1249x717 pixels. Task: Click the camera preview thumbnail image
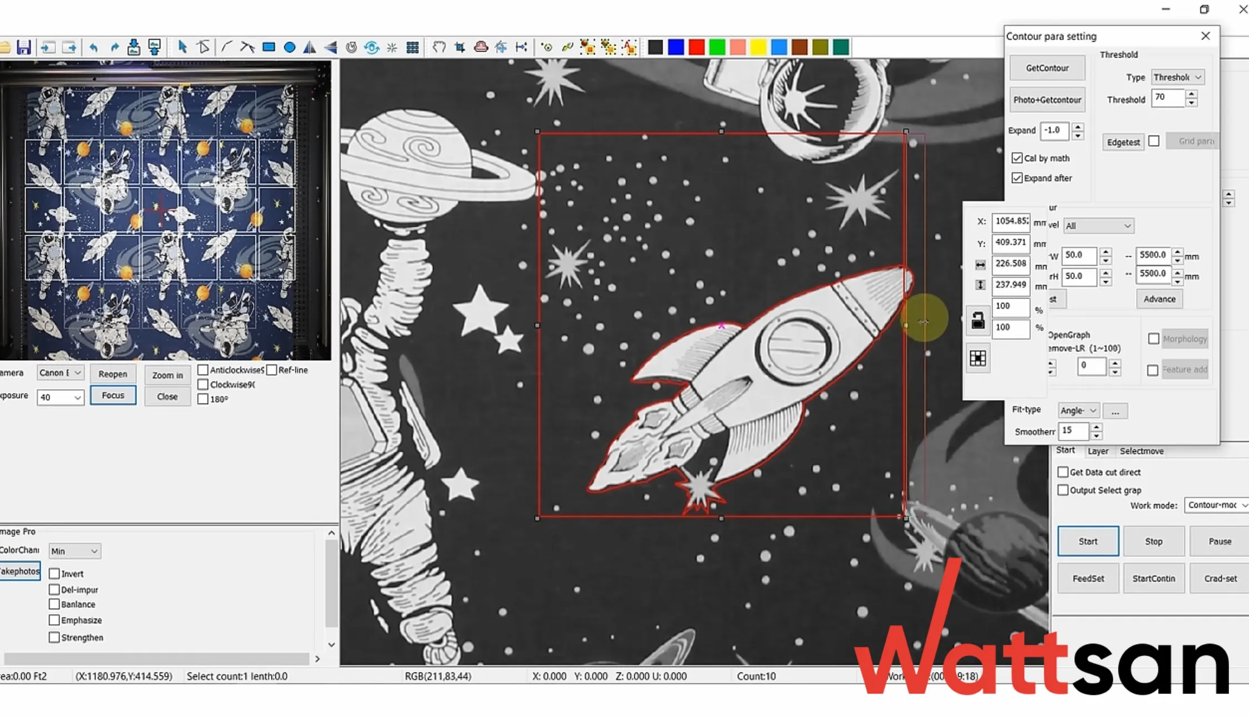(165, 211)
